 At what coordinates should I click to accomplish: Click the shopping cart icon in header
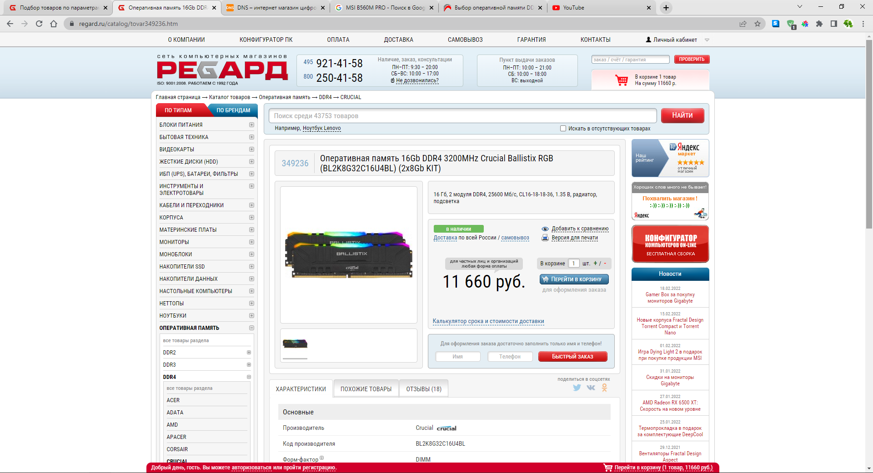point(622,80)
